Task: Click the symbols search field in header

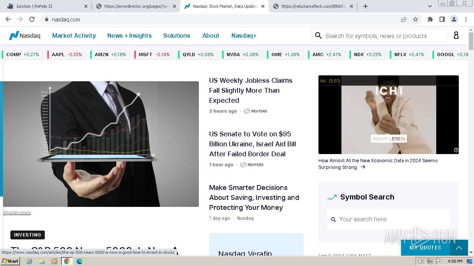Action: pyautogui.click(x=379, y=35)
